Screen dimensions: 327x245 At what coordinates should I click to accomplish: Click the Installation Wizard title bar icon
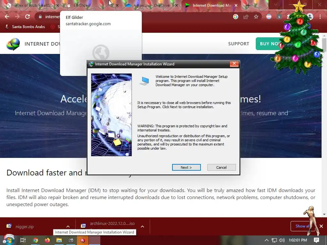[x=91, y=64]
